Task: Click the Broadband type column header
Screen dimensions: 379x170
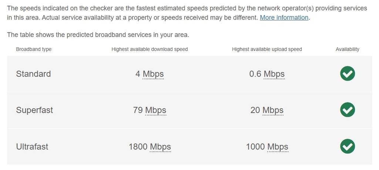Action: [34, 49]
